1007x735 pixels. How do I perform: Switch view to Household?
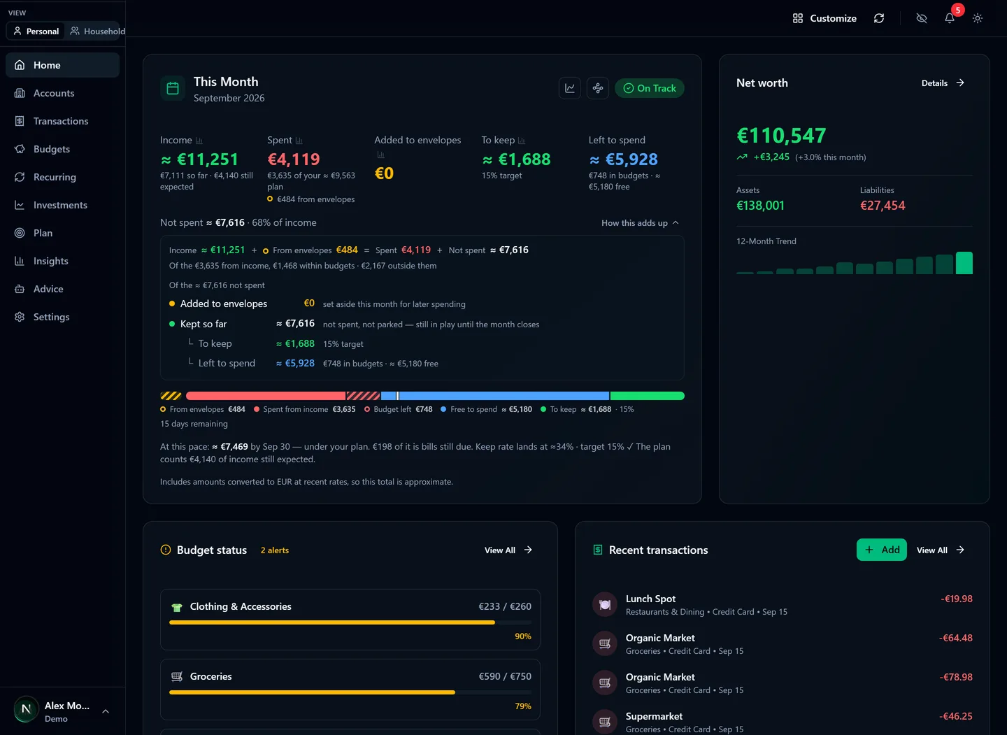(97, 31)
